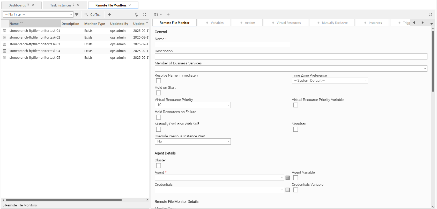Maximize the list pane with expand icon

(144, 14)
